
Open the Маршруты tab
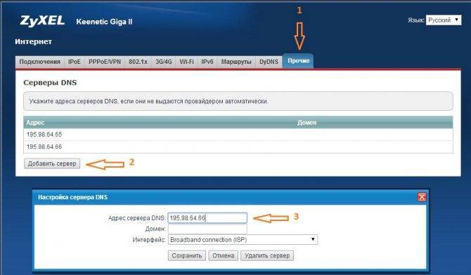coord(236,62)
